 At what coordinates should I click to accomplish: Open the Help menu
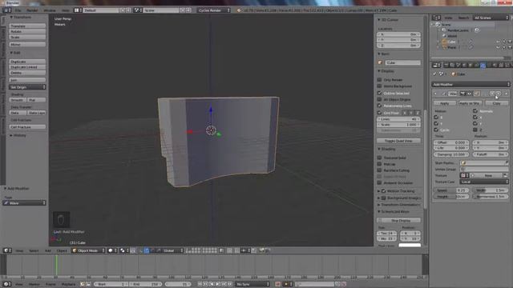(x=66, y=10)
